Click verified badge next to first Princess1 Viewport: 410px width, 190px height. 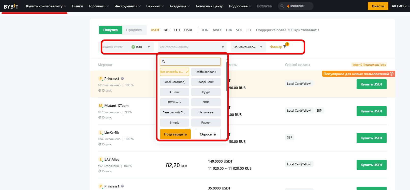click(122, 79)
